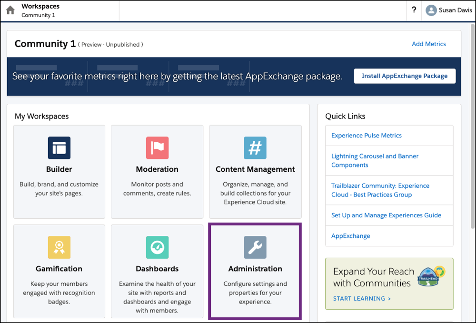Open Content Management hashtag icon

(255, 148)
